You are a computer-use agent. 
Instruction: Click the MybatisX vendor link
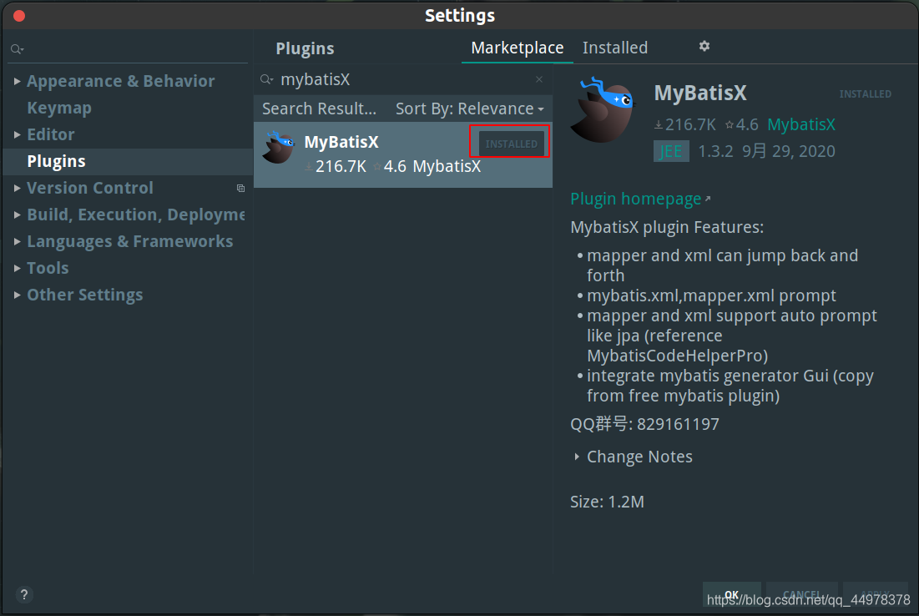(x=801, y=124)
